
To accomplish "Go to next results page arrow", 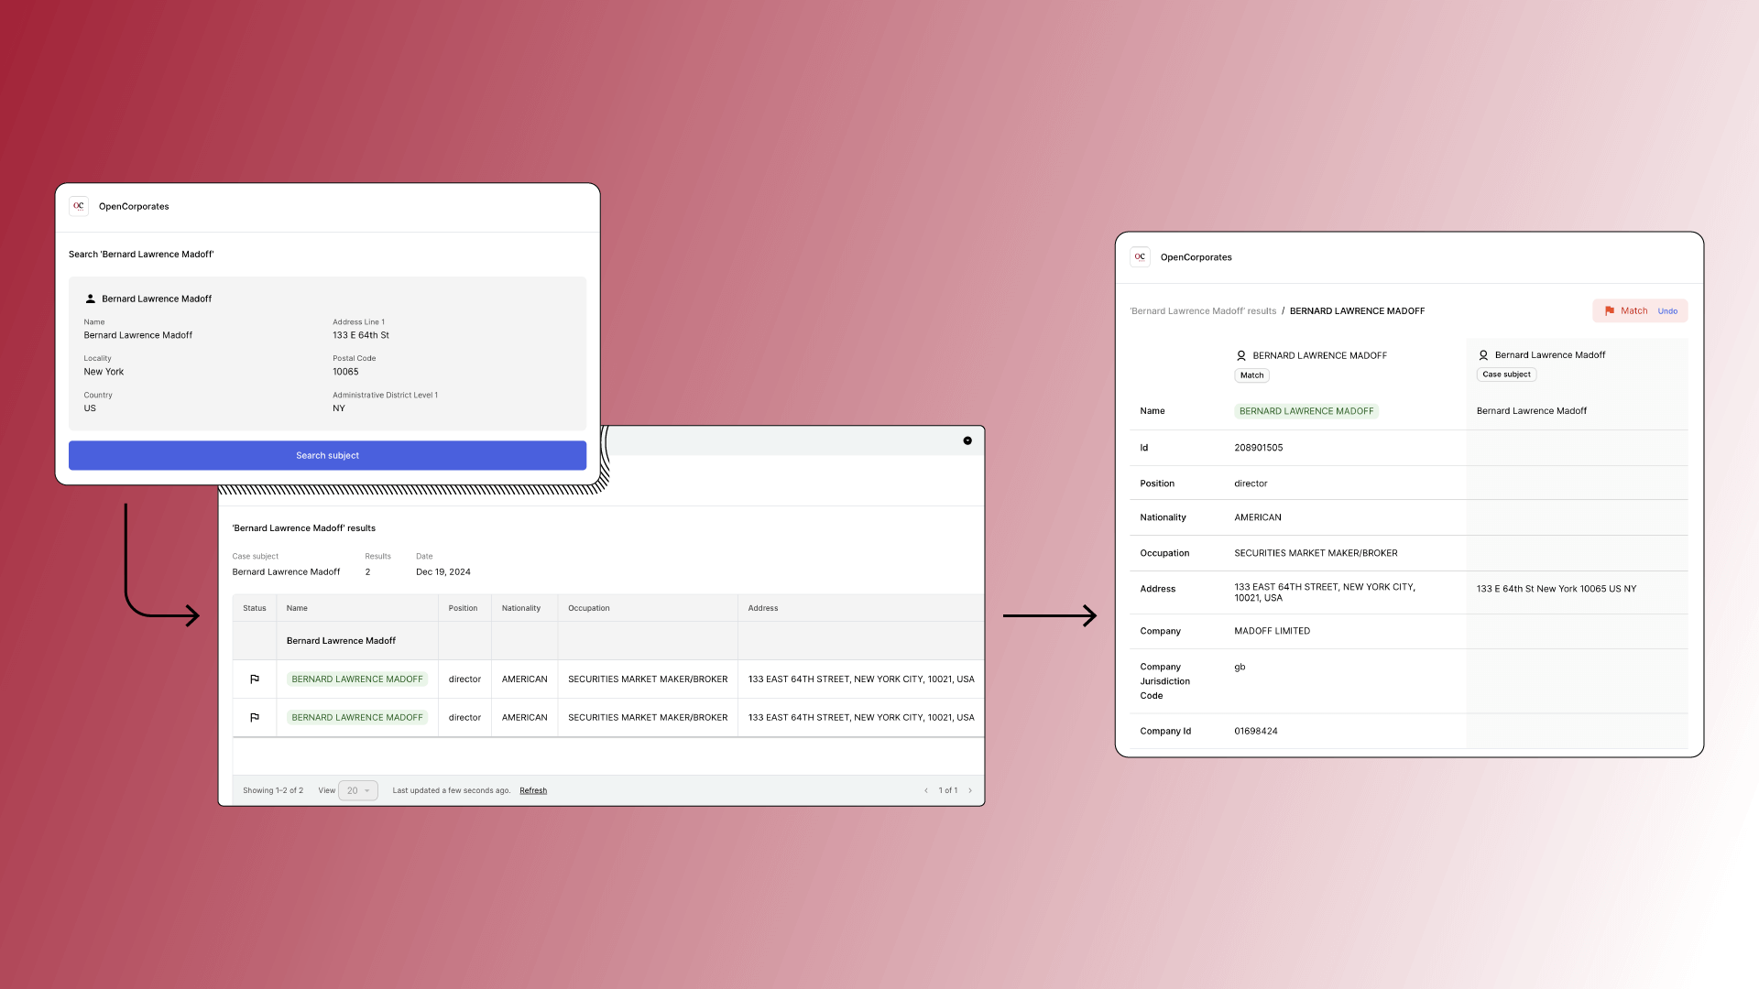I will 970,790.
